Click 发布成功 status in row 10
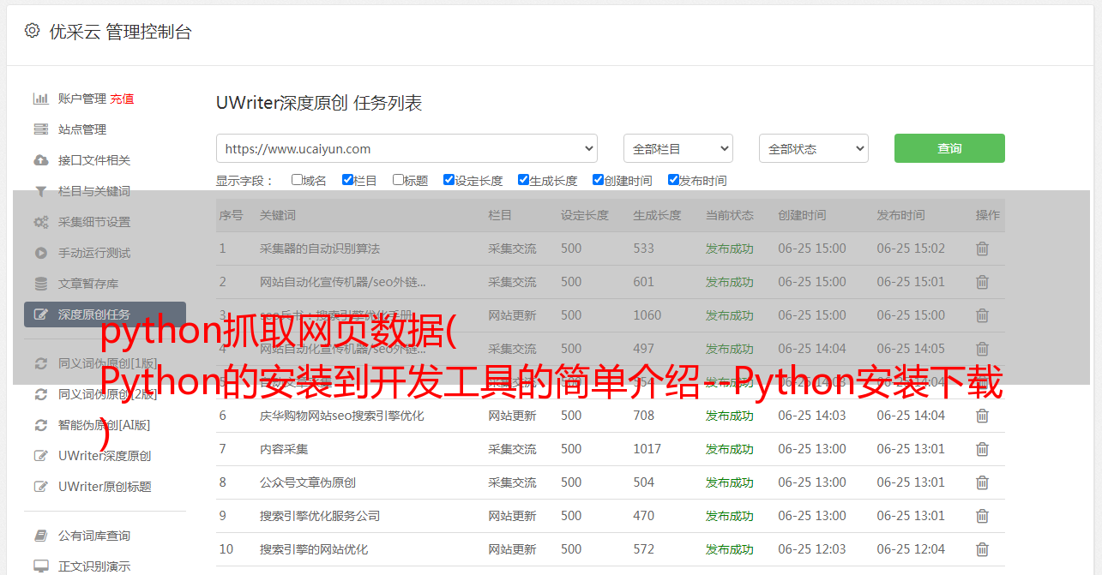Image resolution: width=1102 pixels, height=575 pixels. (x=730, y=549)
